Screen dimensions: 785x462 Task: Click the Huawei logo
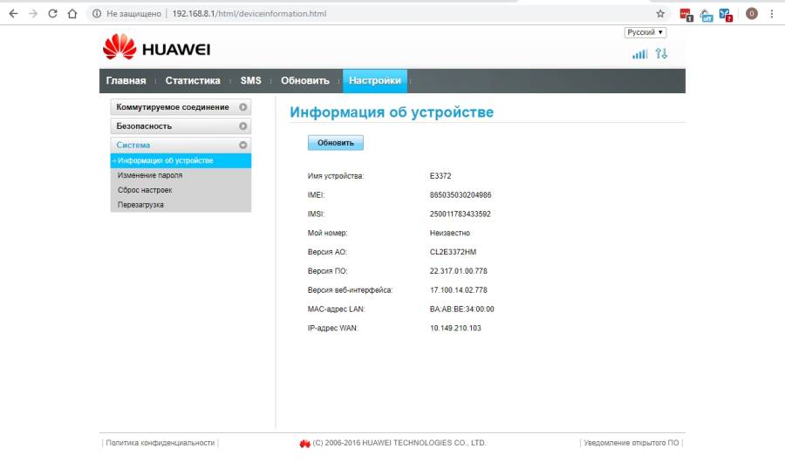coord(157,49)
